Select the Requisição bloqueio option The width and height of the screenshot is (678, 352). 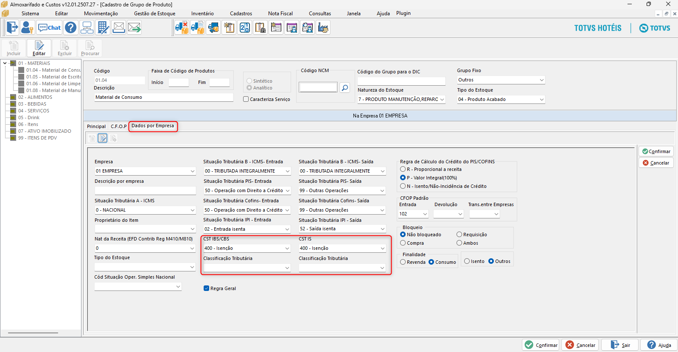point(459,235)
